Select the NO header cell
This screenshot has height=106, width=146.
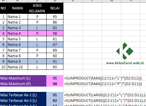tap(3, 8)
